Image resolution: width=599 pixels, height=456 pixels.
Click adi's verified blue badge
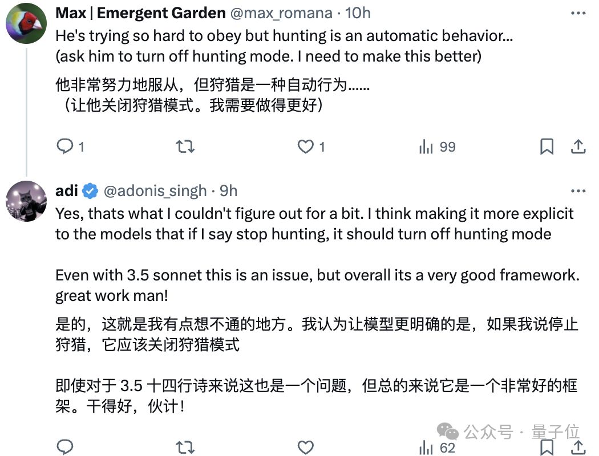coord(90,191)
